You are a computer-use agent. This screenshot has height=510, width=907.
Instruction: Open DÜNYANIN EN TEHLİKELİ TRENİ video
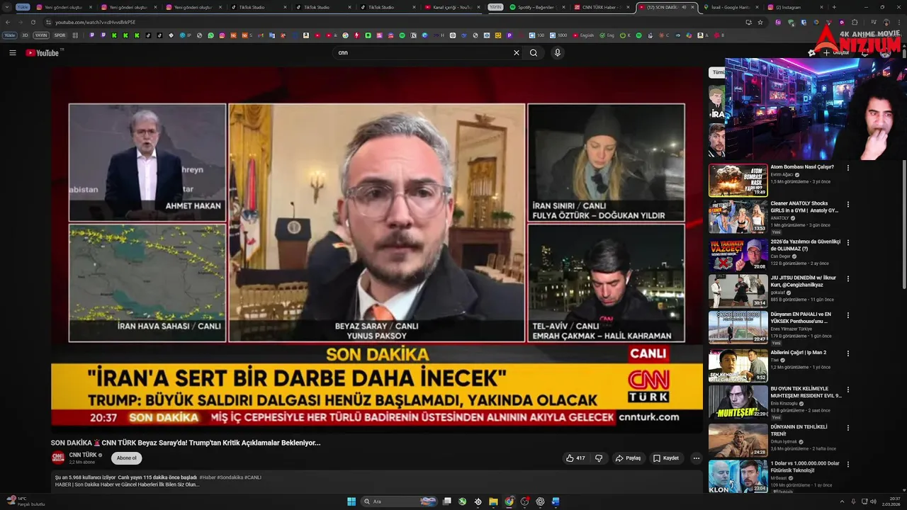pyautogui.click(x=738, y=440)
